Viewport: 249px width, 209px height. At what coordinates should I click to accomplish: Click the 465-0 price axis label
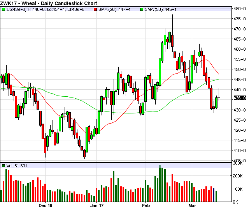pyautogui.click(x=240, y=39)
